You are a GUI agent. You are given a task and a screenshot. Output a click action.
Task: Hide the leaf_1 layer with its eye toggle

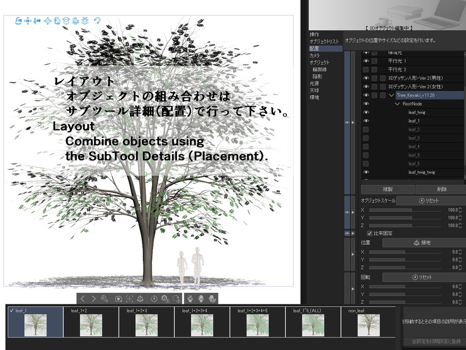click(x=366, y=120)
